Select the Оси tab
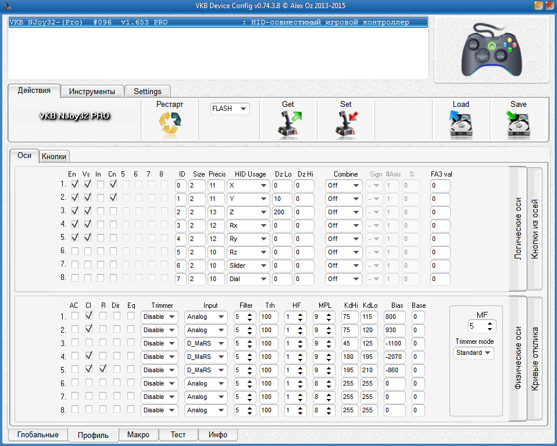Viewport: 557px width, 446px height. [24, 156]
